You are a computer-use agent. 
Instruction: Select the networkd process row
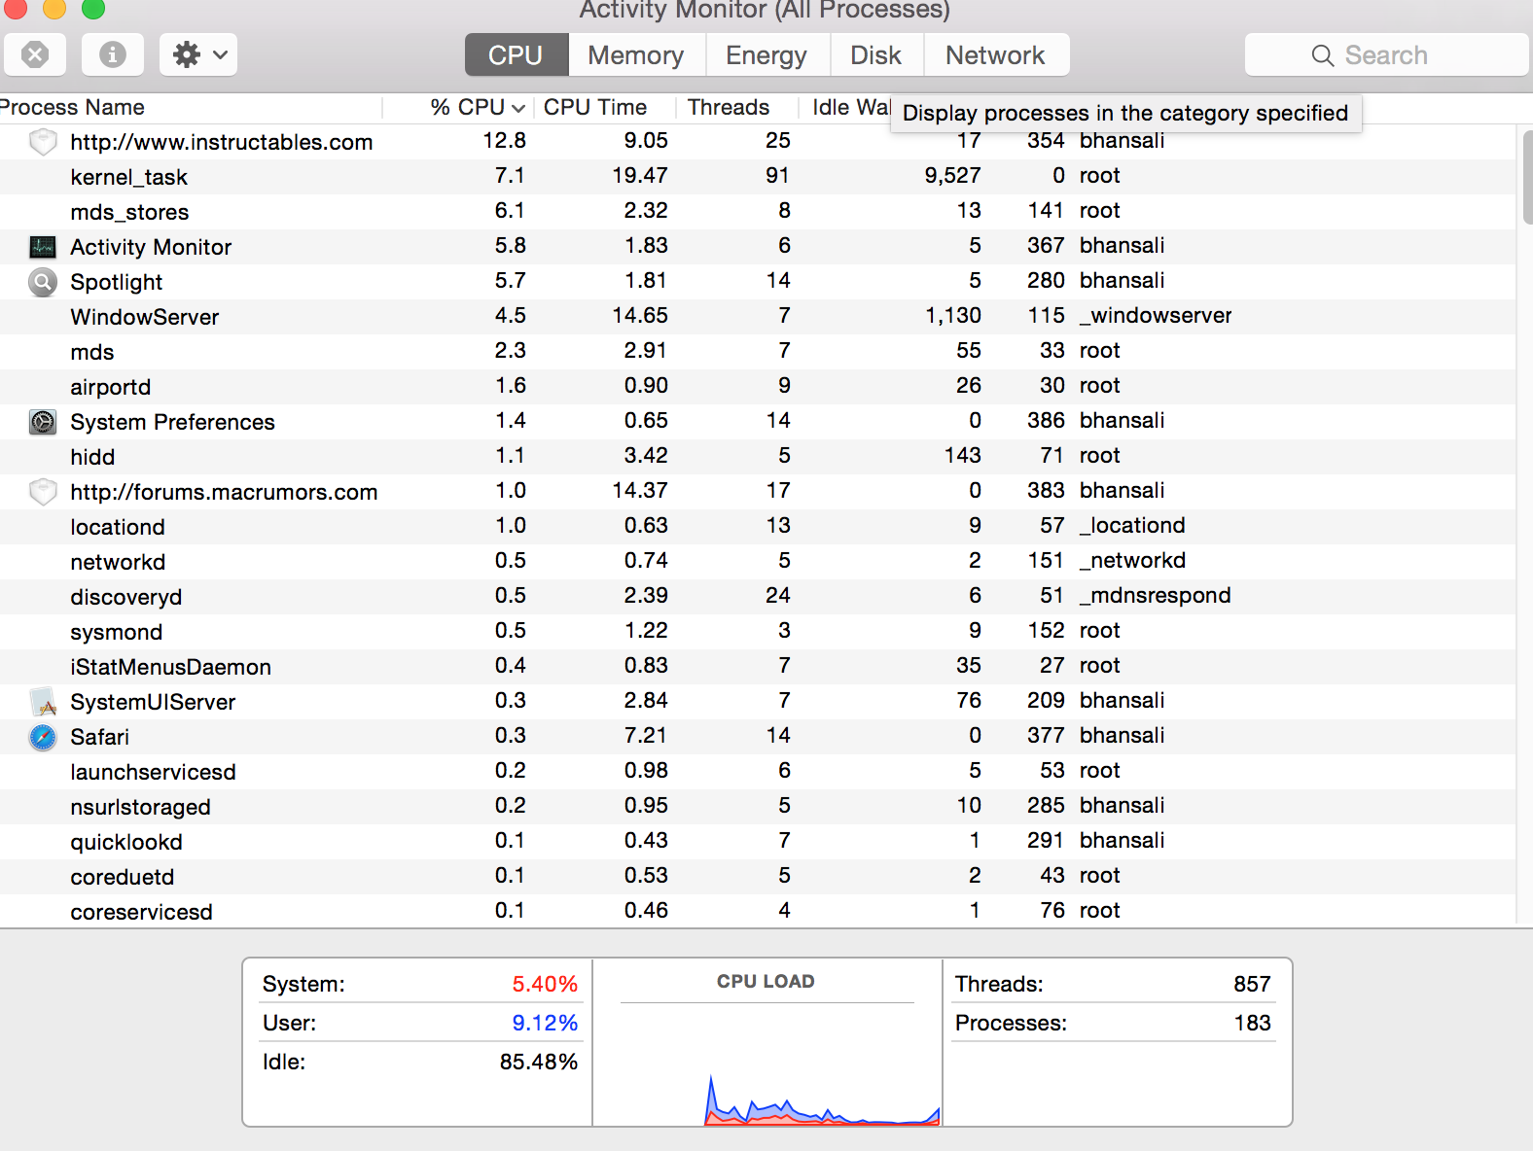click(x=758, y=562)
